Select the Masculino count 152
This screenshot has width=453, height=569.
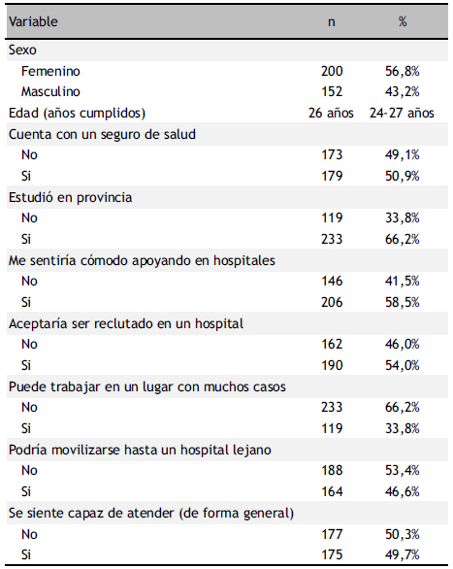(332, 92)
